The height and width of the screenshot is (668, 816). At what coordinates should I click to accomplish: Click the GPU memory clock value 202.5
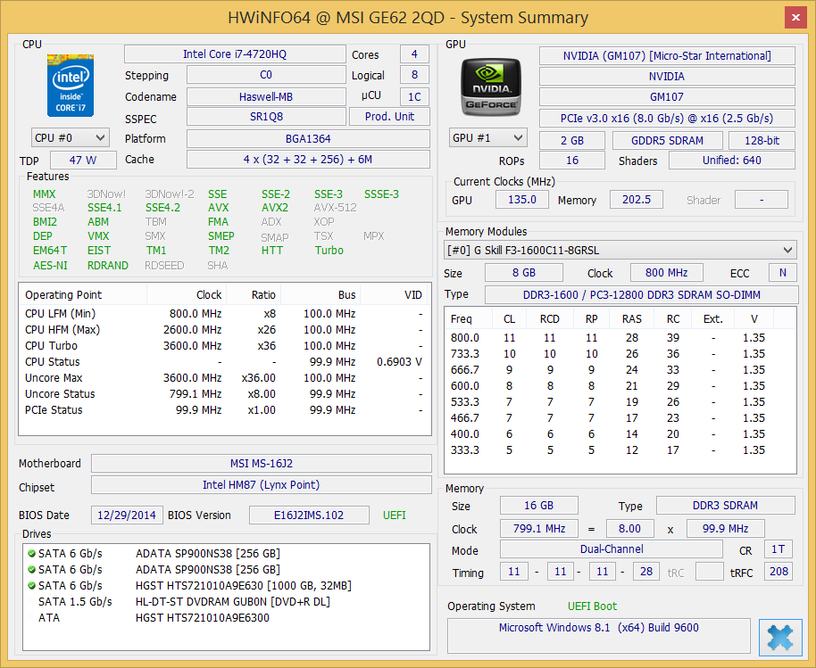pos(637,200)
